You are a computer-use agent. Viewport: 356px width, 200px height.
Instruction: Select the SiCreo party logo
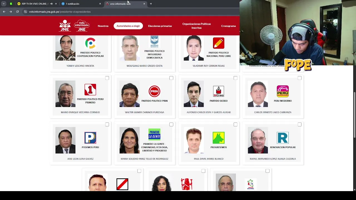[x=219, y=91]
